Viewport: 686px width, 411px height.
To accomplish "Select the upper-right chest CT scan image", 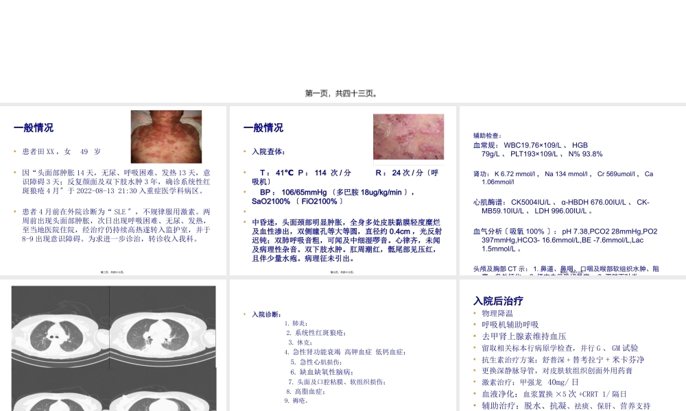I will click(x=163, y=325).
